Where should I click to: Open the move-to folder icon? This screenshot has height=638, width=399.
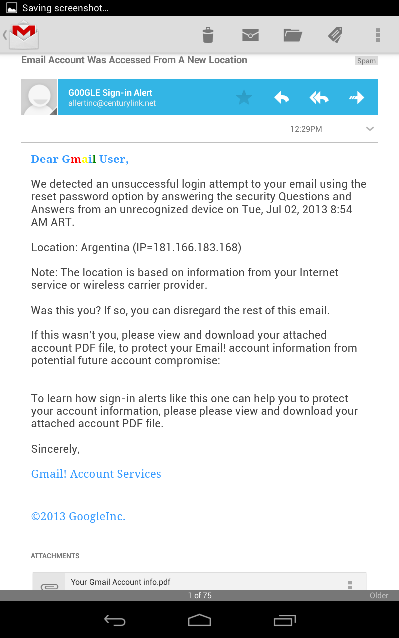click(293, 35)
